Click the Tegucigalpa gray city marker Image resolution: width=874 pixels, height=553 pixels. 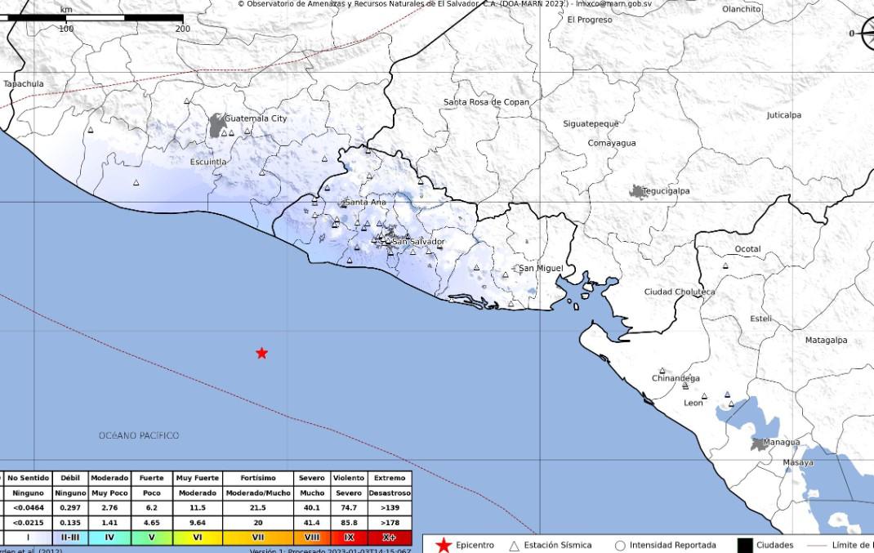point(637,191)
